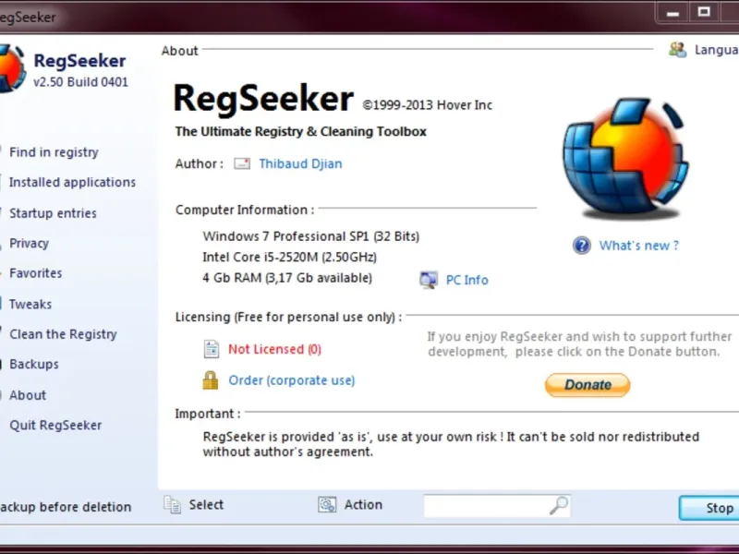Click the Action gear icon
This screenshot has height=554, width=739.
[x=327, y=504]
